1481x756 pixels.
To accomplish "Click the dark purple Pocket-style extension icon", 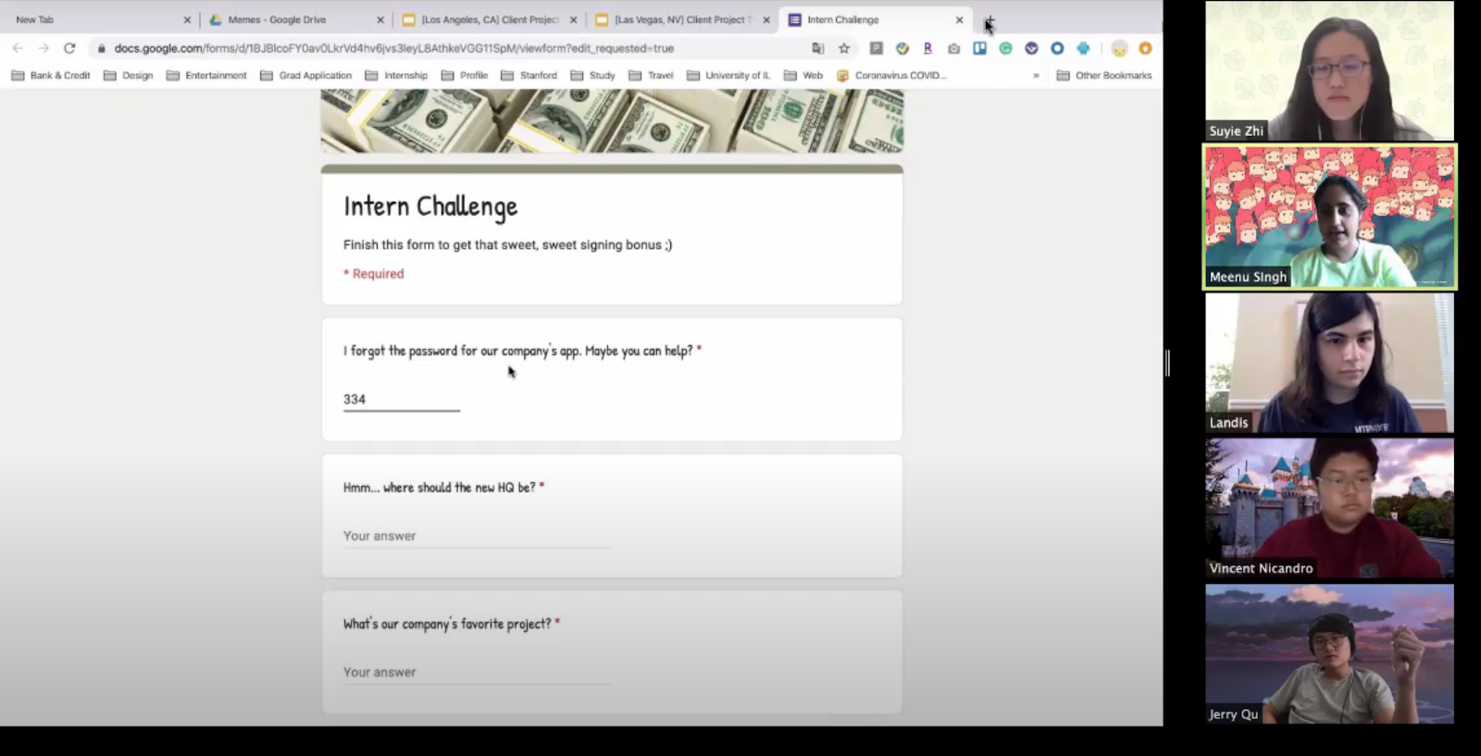I will [1031, 48].
